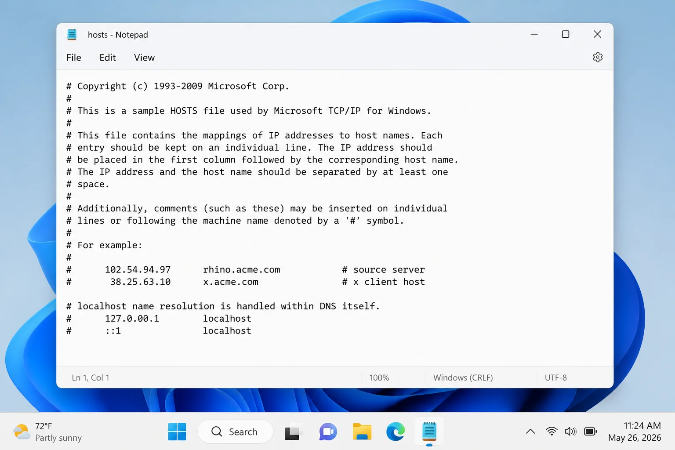
Task: Click the battery tray icon
Action: coord(591,432)
